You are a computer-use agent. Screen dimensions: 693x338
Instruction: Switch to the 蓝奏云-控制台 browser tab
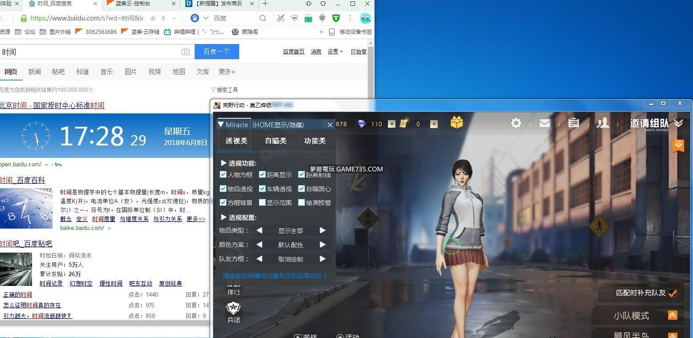[141, 4]
